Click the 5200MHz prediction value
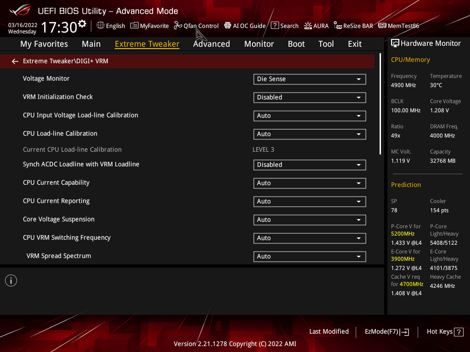 [403, 234]
